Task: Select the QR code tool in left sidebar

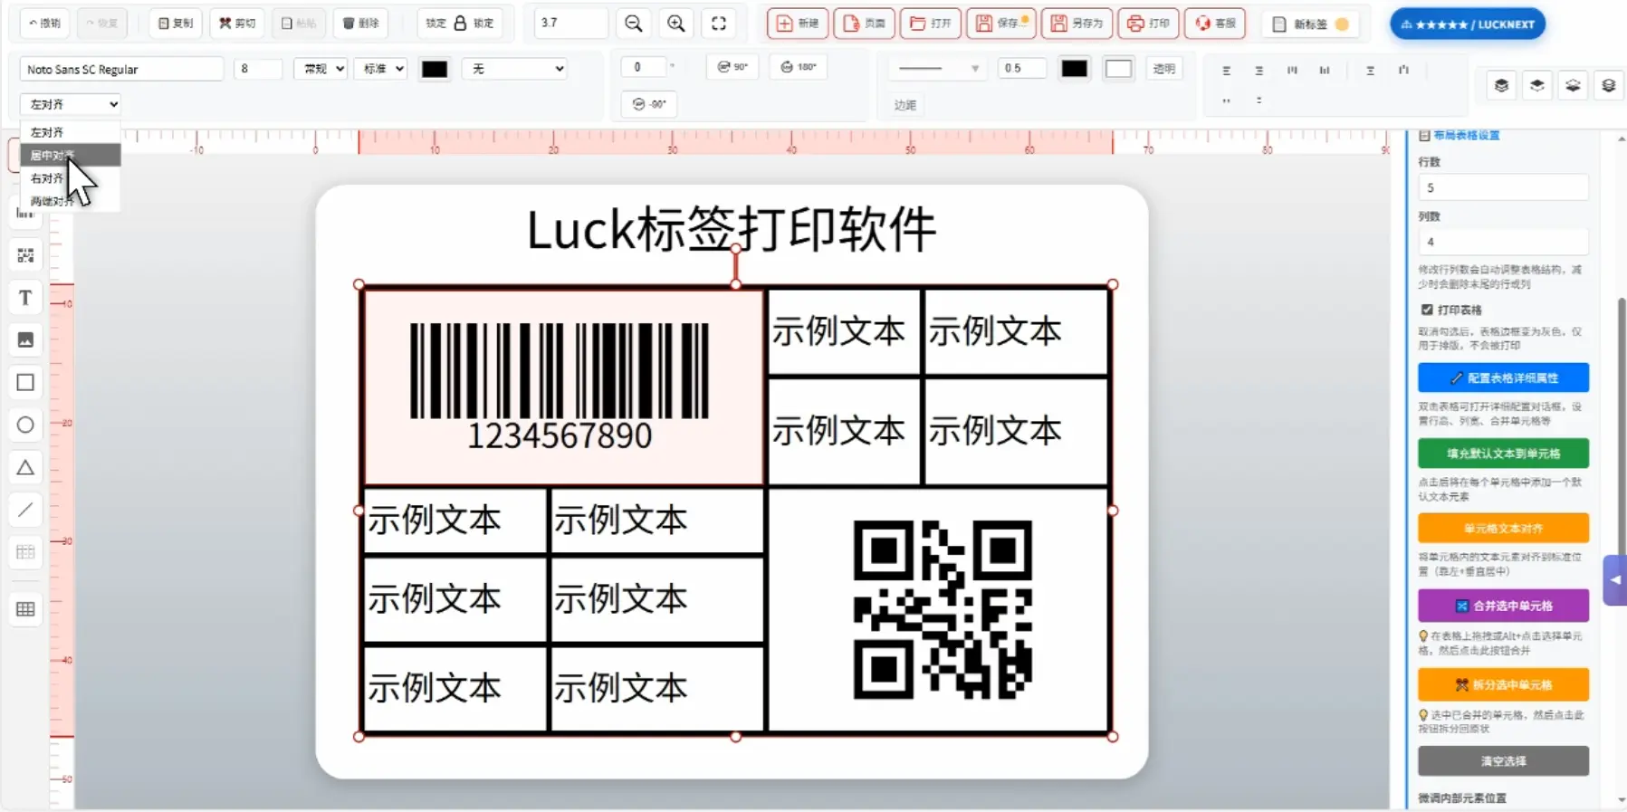Action: pos(25,255)
